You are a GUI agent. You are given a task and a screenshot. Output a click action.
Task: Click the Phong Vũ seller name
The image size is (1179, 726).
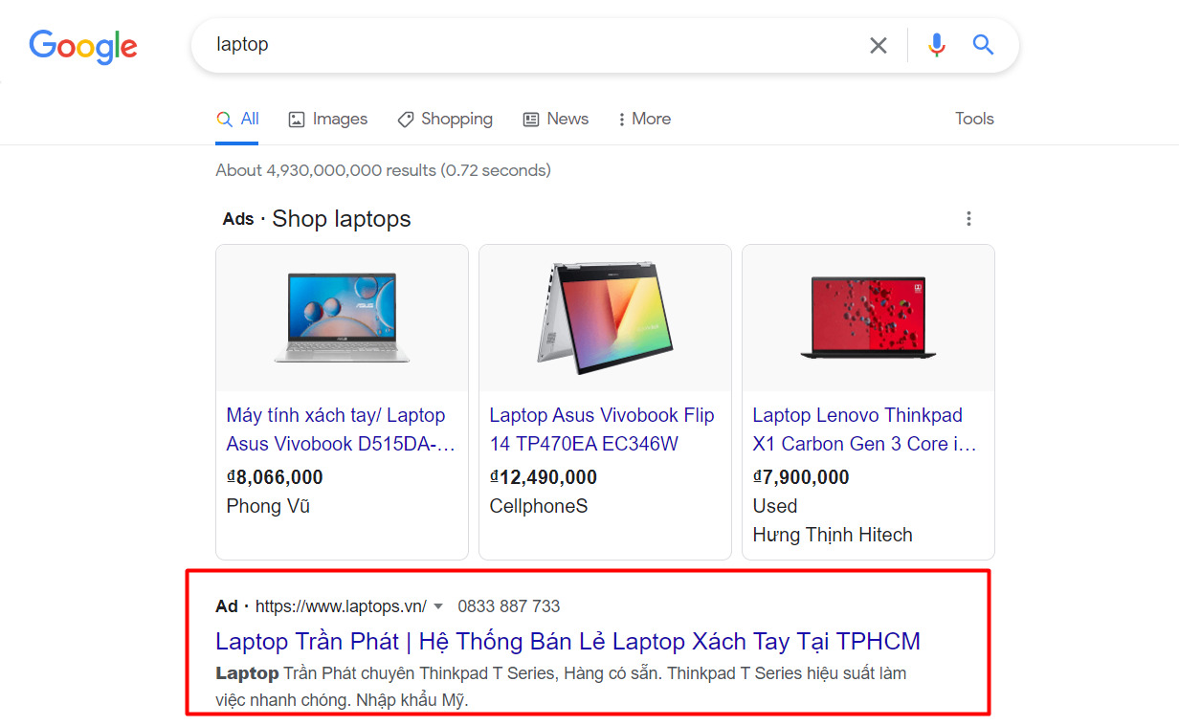point(268,506)
